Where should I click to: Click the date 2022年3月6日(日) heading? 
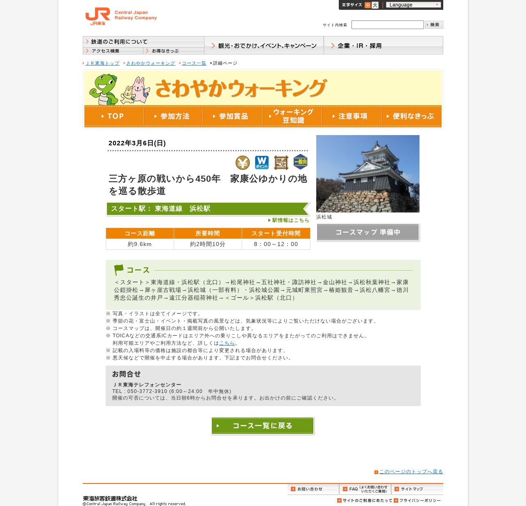click(x=137, y=143)
